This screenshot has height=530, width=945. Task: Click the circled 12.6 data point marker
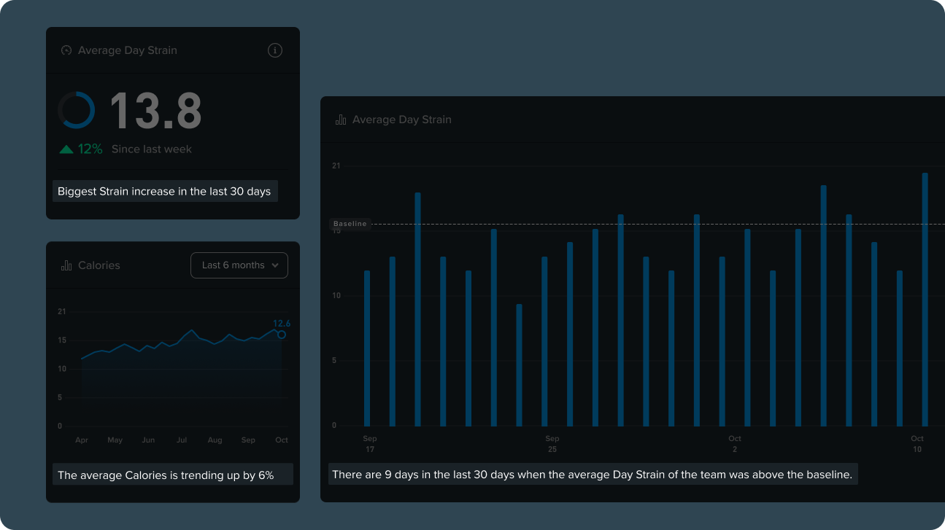pyautogui.click(x=280, y=335)
